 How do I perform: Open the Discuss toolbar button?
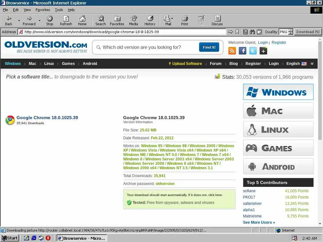coord(217,20)
